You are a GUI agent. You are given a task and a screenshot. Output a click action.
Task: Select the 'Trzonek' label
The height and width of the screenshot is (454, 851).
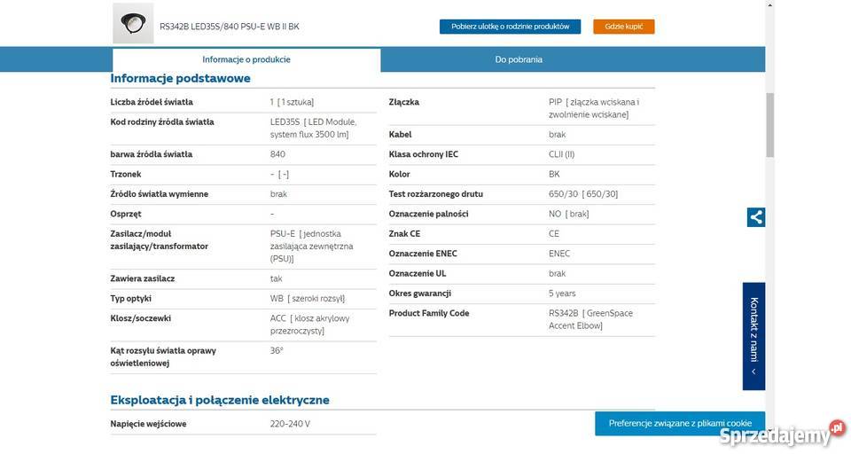[x=125, y=175]
